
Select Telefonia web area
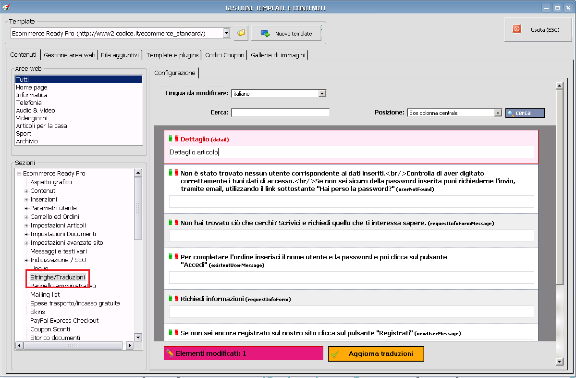tap(79, 102)
